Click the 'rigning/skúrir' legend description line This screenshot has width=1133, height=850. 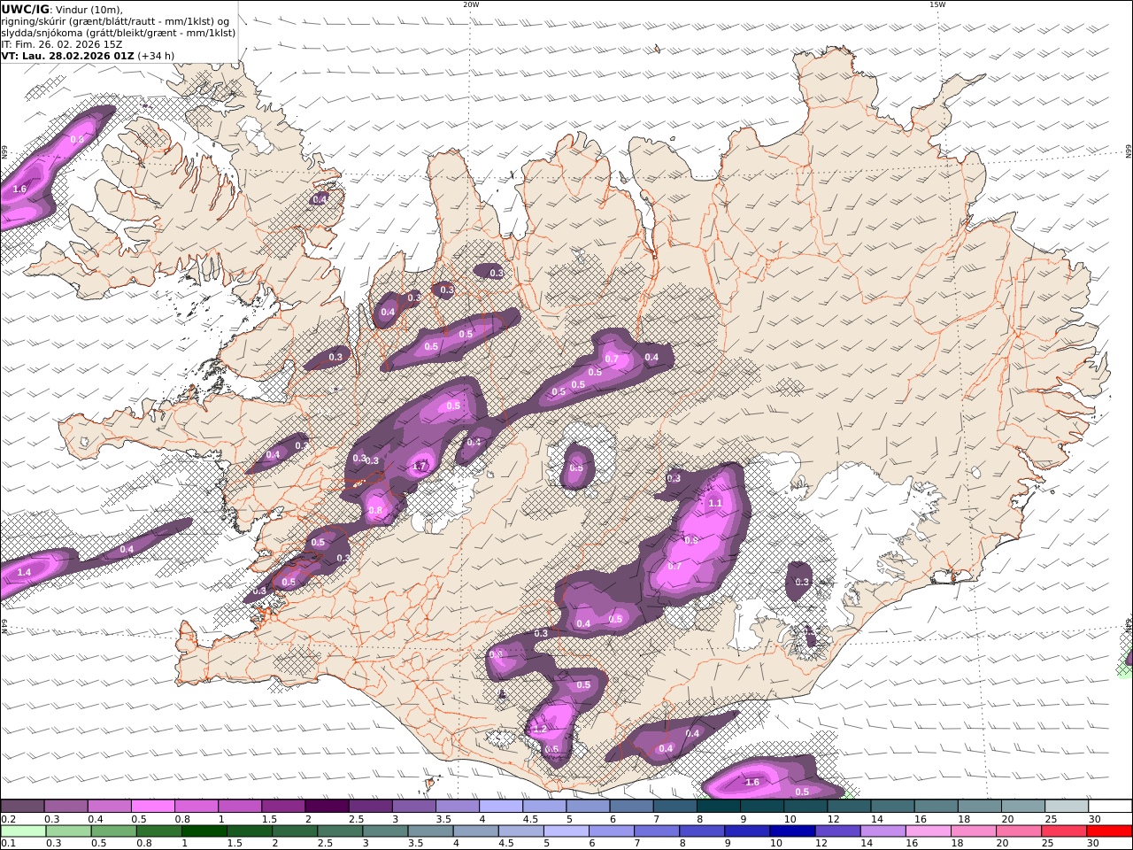[x=115, y=21]
